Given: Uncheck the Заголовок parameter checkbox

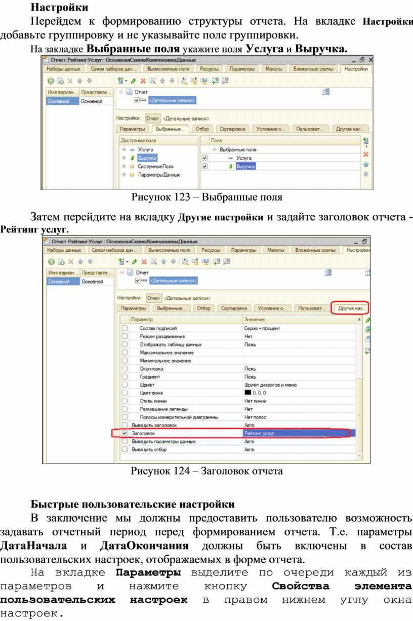Looking at the screenshot, I should click(125, 434).
